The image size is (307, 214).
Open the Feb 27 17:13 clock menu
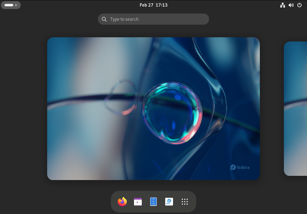pyautogui.click(x=153, y=5)
